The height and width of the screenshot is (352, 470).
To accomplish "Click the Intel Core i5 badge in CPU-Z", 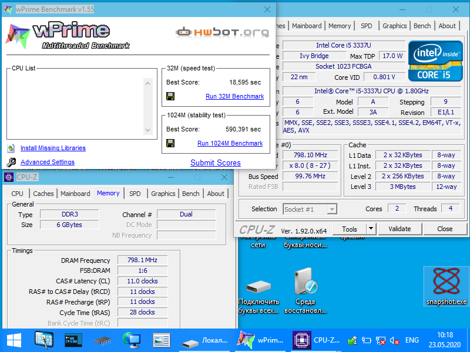I will pyautogui.click(x=435, y=61).
